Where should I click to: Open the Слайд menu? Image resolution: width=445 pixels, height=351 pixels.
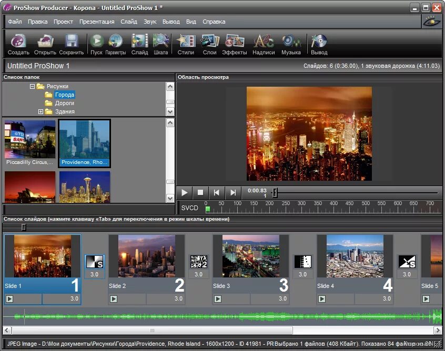[129, 22]
